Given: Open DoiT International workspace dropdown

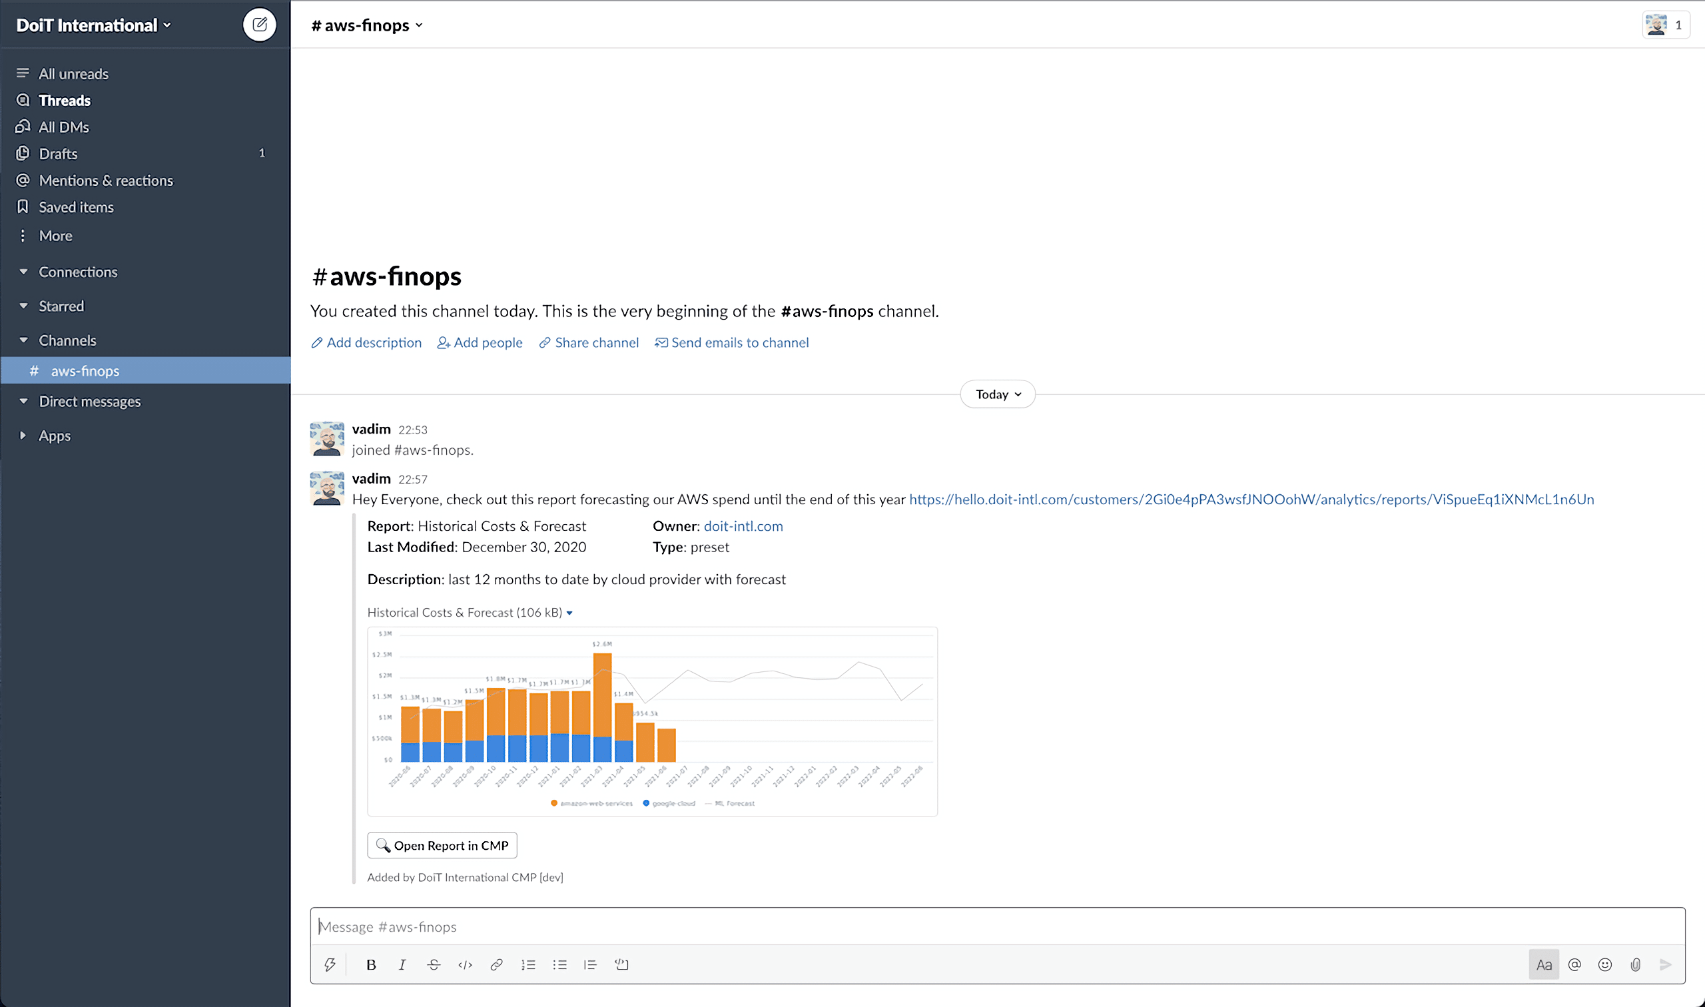Looking at the screenshot, I should tap(94, 25).
